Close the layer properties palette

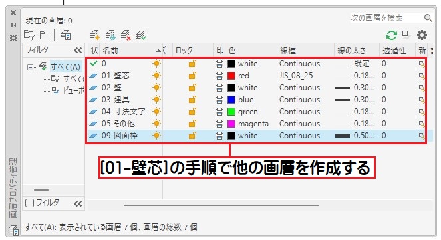pos(13,13)
